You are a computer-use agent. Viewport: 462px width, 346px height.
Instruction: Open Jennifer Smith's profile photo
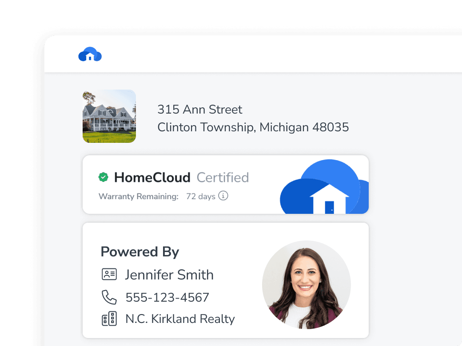(307, 285)
